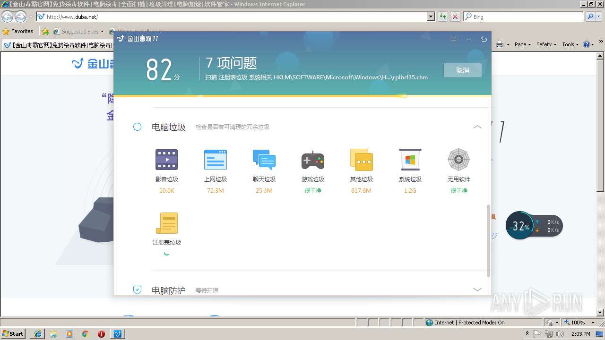Viewport: 605px width, 340px height.
Task: Open the search provider dropdown arrow
Action: tap(599, 17)
